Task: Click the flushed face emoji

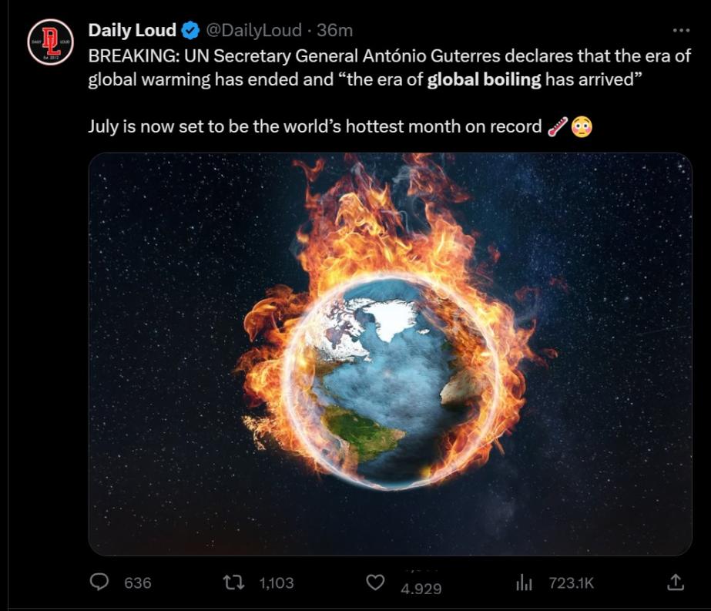Action: click(582, 126)
